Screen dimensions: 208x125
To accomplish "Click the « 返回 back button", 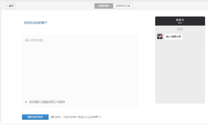I will click(10, 6).
